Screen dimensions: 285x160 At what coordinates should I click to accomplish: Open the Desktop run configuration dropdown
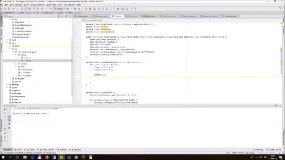tap(59, 9)
